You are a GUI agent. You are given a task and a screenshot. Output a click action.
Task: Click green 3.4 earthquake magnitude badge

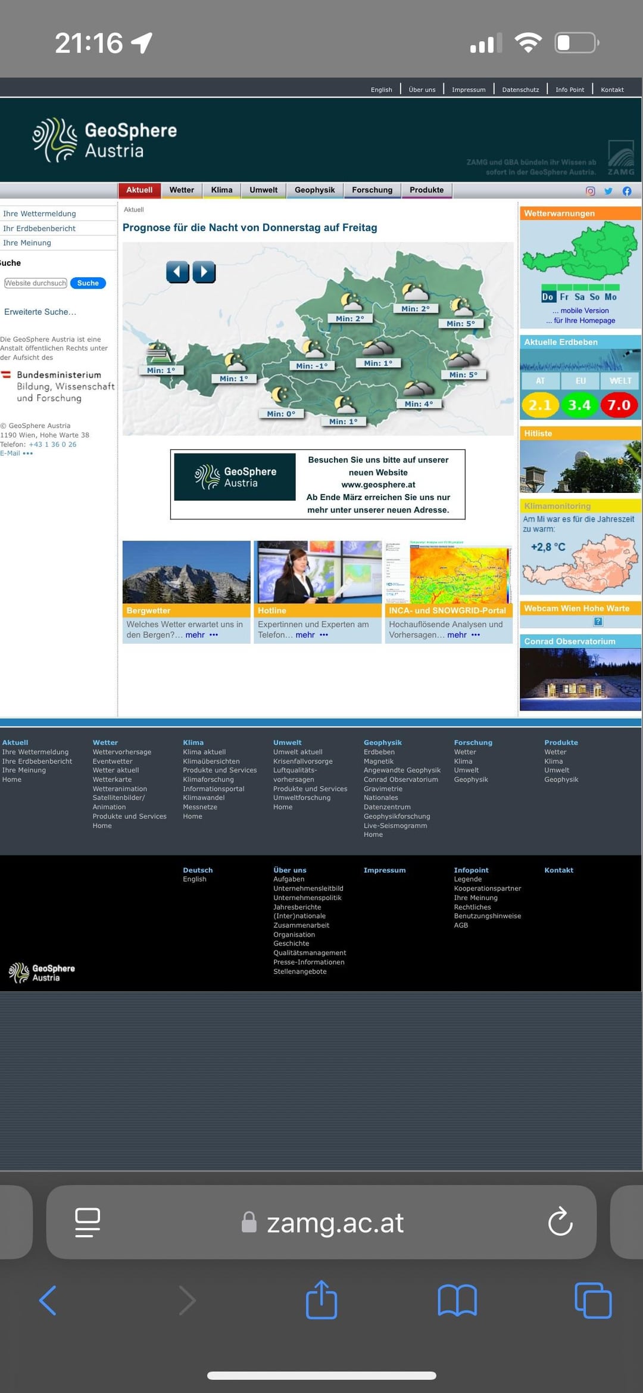[x=579, y=405]
